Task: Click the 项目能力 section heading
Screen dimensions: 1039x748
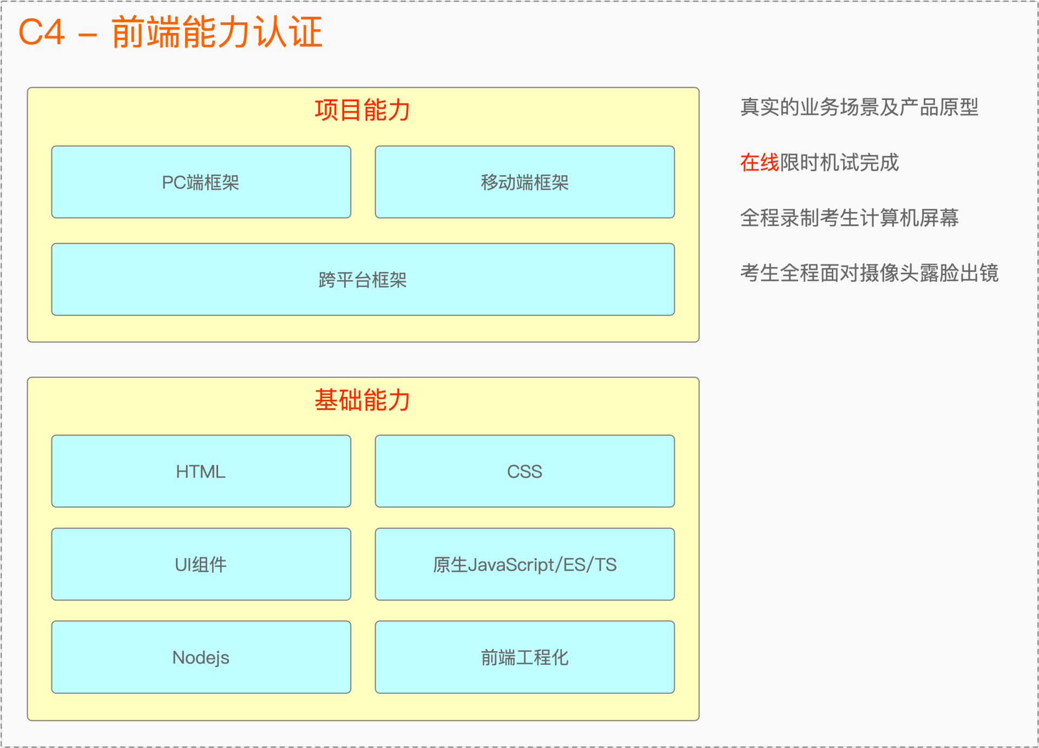Action: tap(363, 110)
